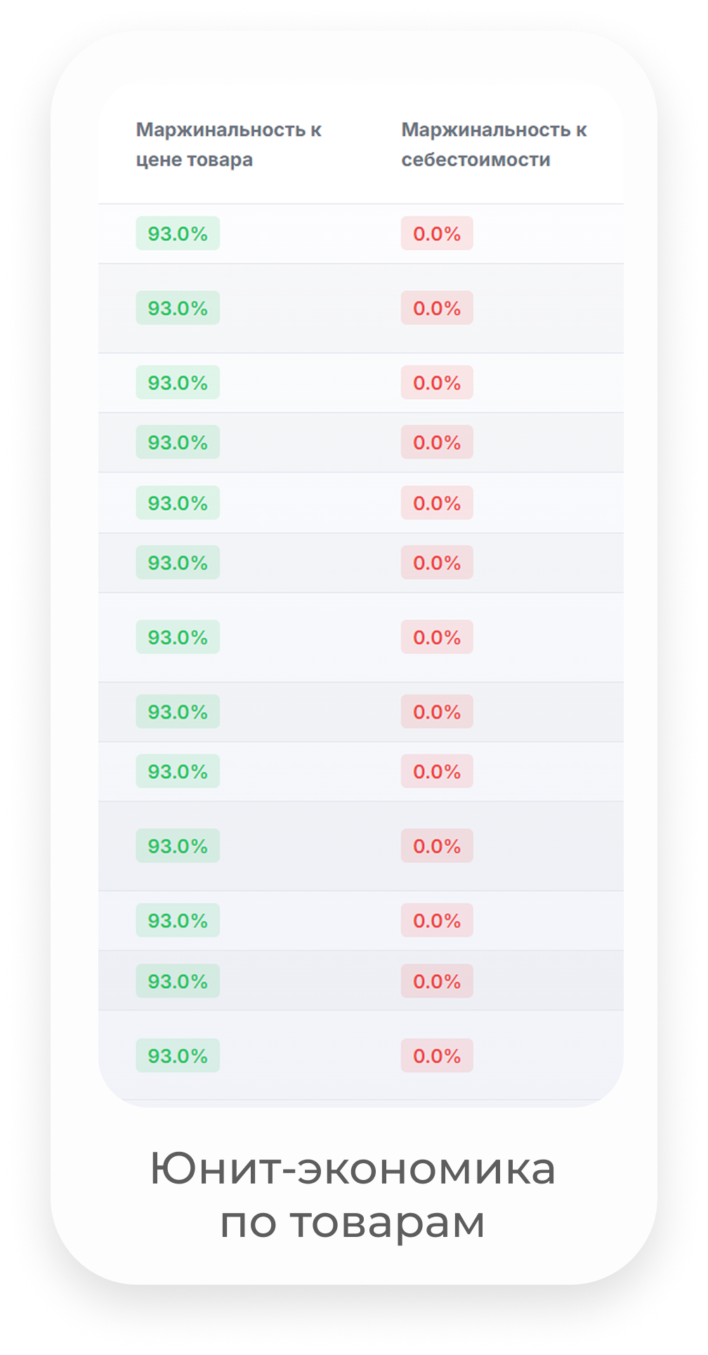Click the green 93.0% badge in first row
708x1355 pixels.
(x=178, y=234)
